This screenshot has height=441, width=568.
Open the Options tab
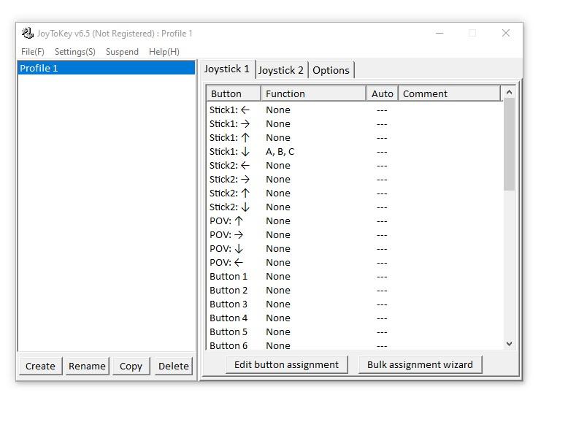click(x=331, y=70)
